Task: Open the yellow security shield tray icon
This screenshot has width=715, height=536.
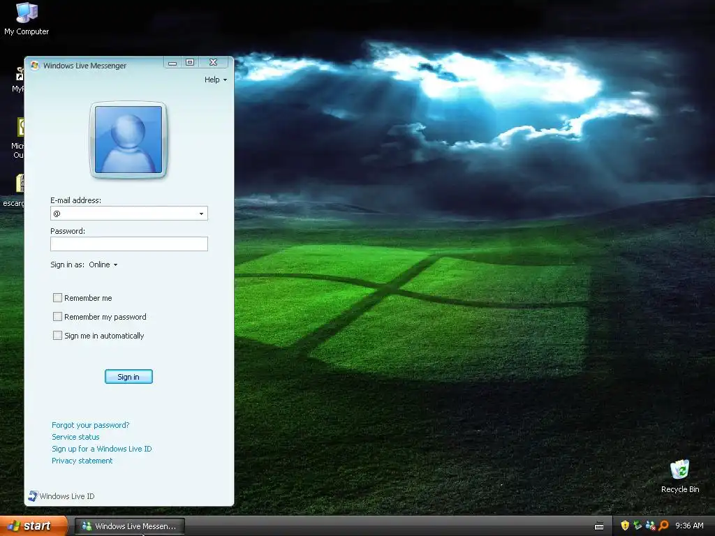Action: [x=625, y=526]
